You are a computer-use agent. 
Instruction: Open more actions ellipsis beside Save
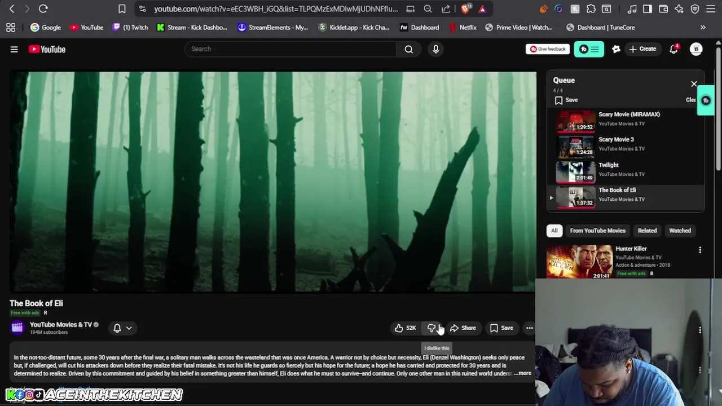pyautogui.click(x=529, y=328)
